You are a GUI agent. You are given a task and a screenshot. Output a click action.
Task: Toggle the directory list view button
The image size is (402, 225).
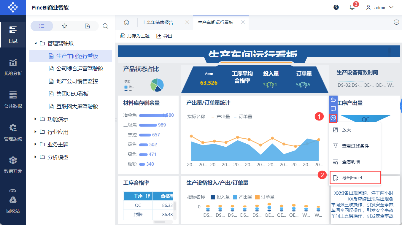tap(42, 26)
